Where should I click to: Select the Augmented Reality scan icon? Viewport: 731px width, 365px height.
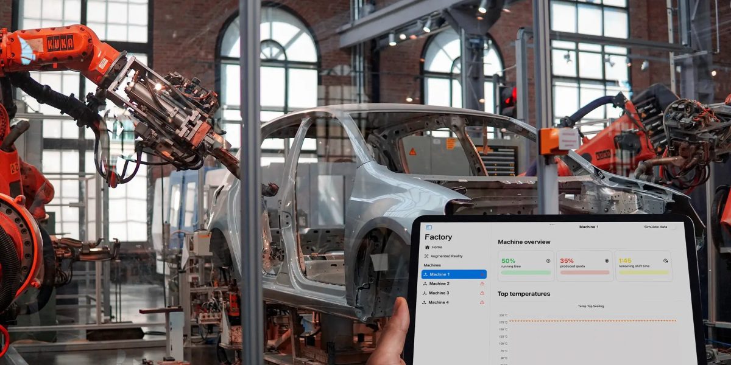coord(426,255)
